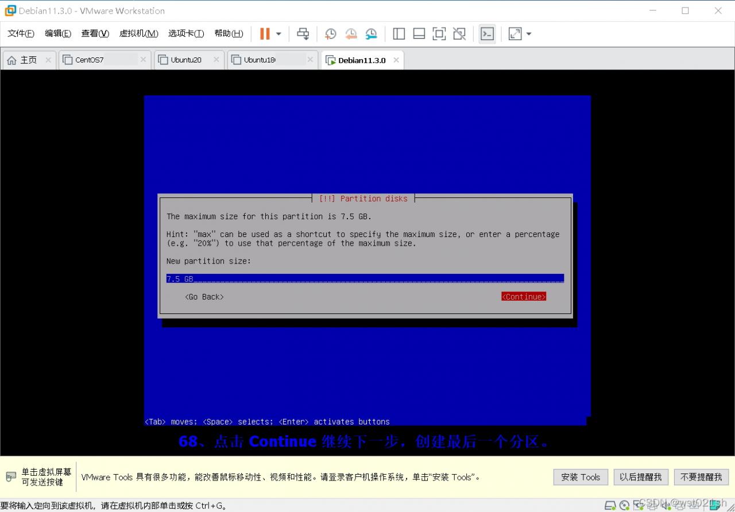
Task: Click the '[!!] Partition disks' dialog title
Action: 363,199
